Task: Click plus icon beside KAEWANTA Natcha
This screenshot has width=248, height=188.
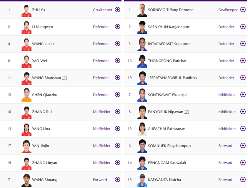Action: (x=243, y=180)
